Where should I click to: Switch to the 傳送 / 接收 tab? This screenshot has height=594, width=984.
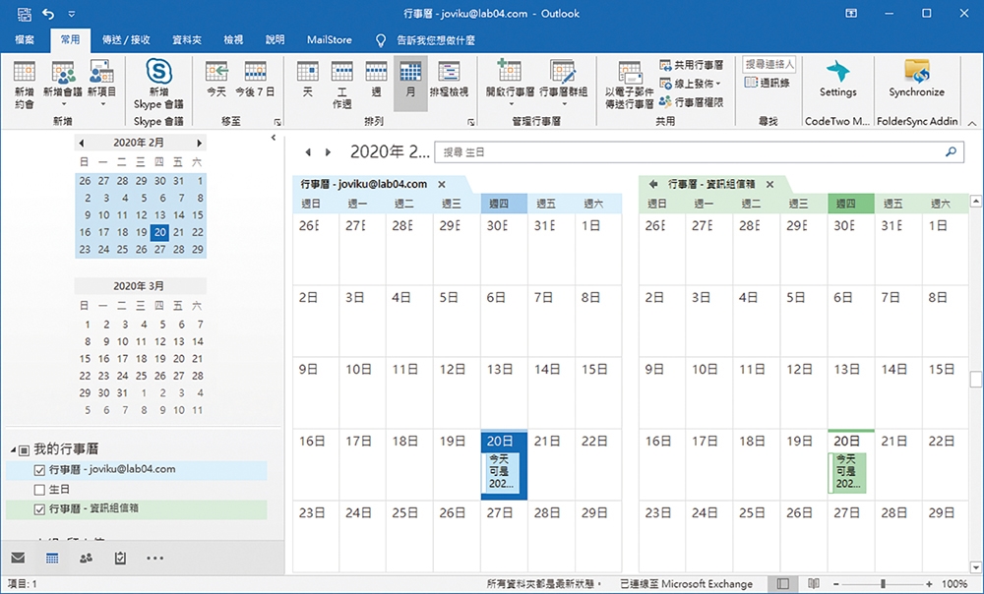coord(126,39)
